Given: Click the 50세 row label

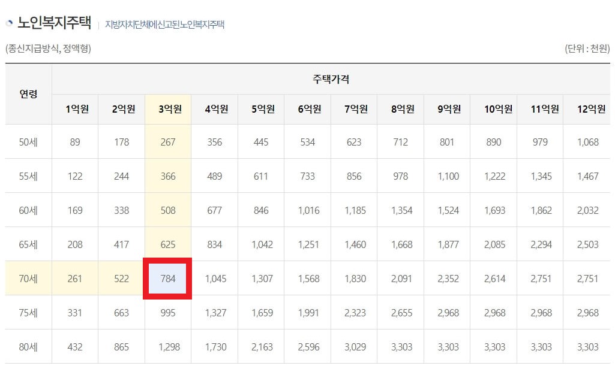Looking at the screenshot, I should click(28, 142).
